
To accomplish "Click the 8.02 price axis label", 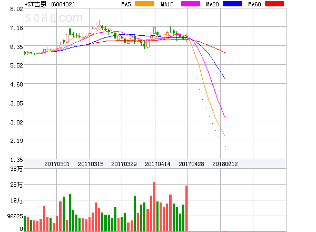I will pyautogui.click(x=16, y=9).
